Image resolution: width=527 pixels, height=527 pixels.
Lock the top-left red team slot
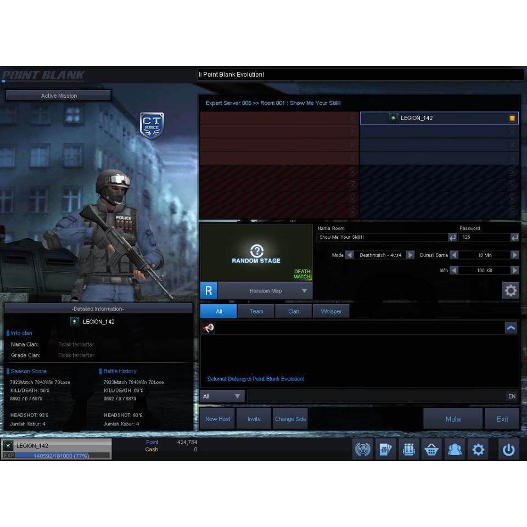click(x=353, y=118)
